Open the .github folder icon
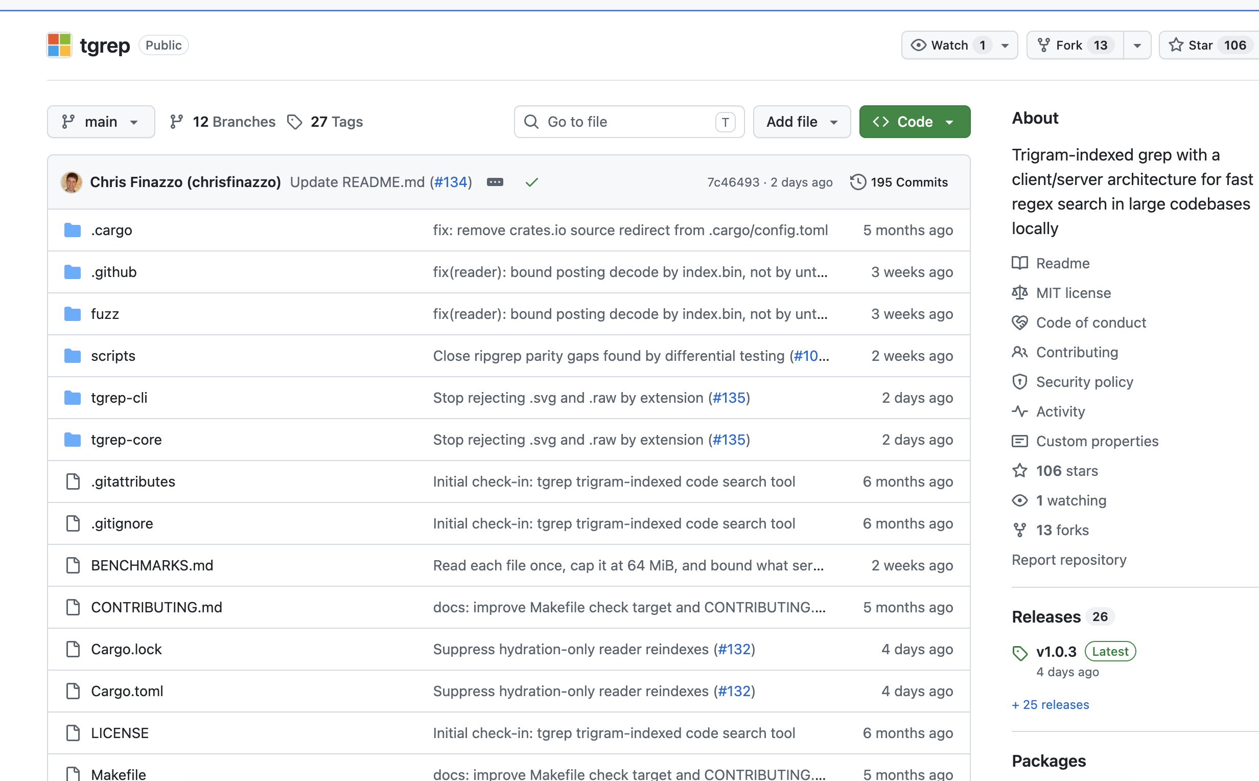Viewport: 1259px width, 781px height. (72, 272)
